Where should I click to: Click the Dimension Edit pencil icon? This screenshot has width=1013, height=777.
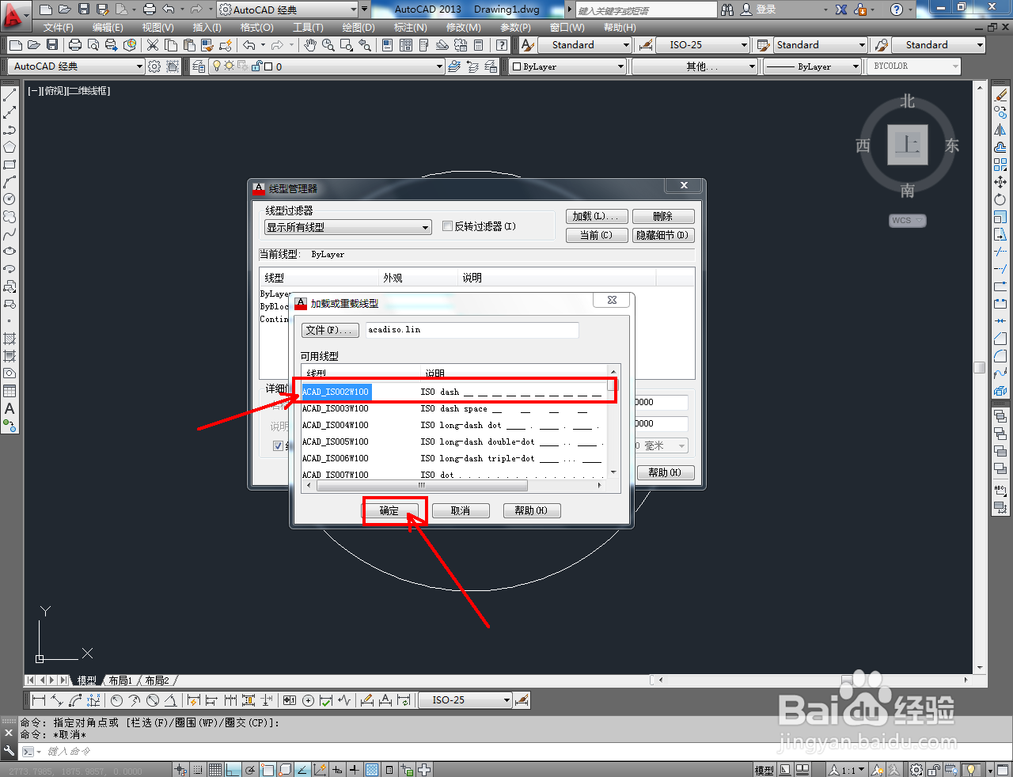[366, 700]
